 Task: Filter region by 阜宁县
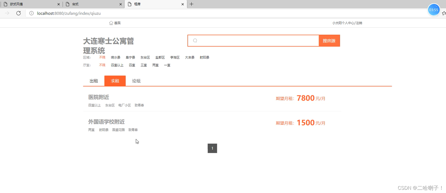pos(130,57)
